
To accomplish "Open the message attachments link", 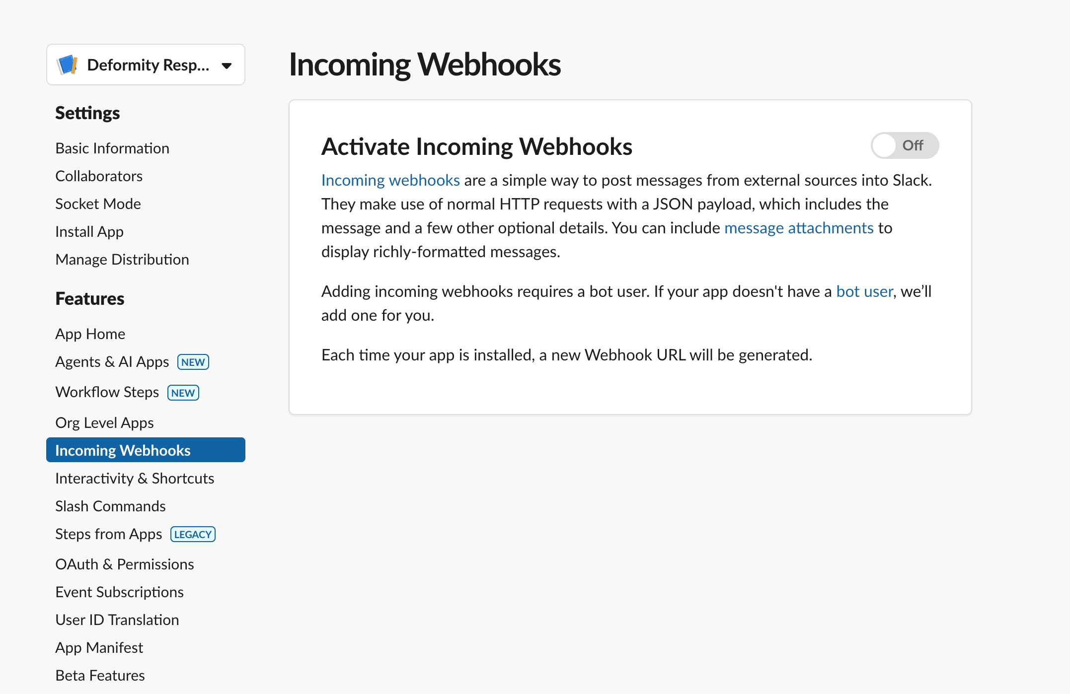I will [x=798, y=228].
